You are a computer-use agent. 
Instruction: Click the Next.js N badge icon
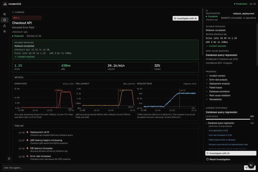[x=251, y=165]
